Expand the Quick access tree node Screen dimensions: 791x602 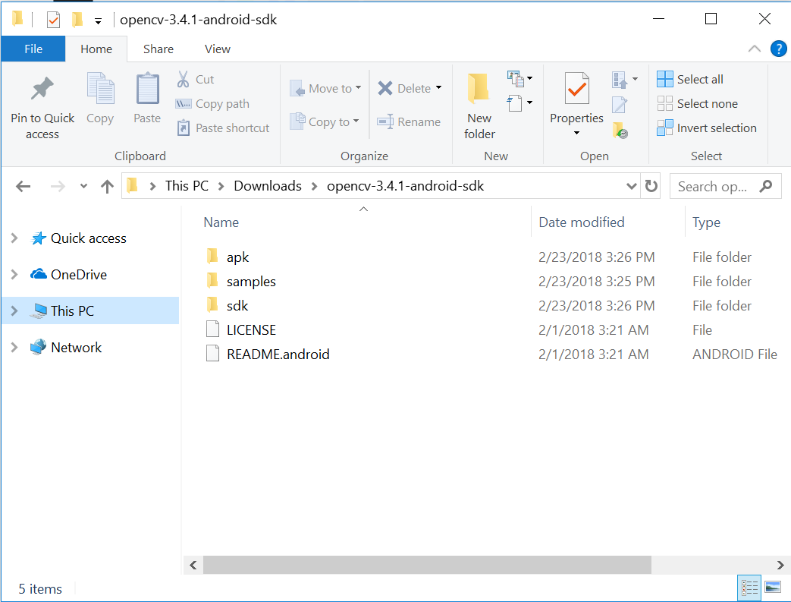point(14,238)
